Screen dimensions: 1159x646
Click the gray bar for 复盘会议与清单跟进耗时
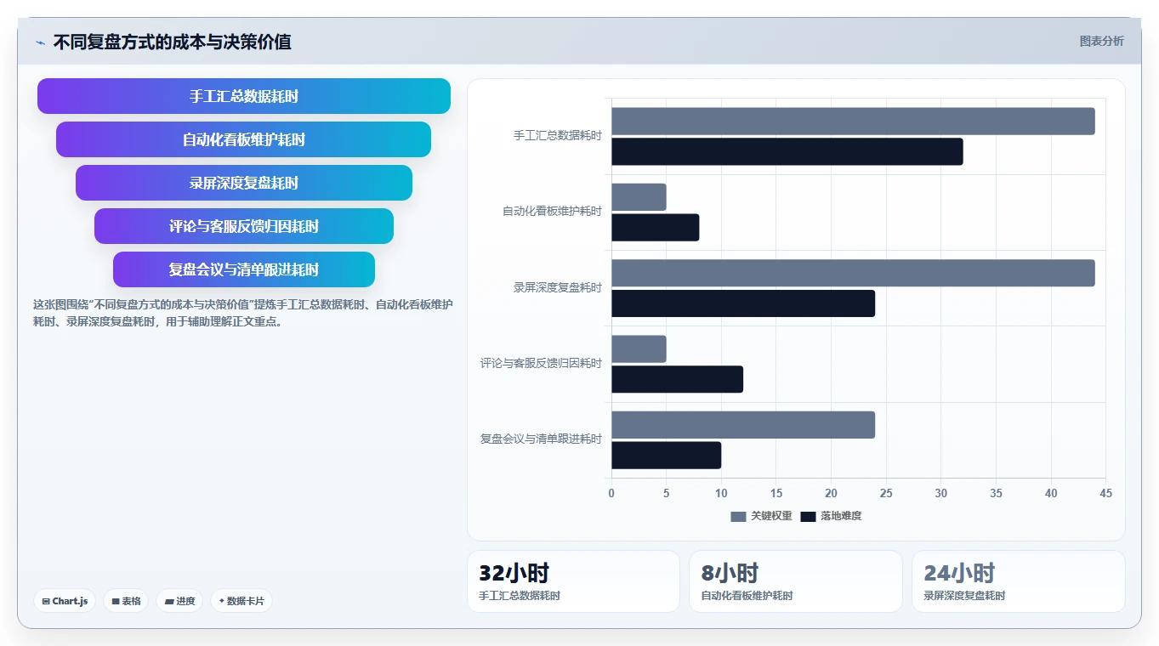click(743, 425)
